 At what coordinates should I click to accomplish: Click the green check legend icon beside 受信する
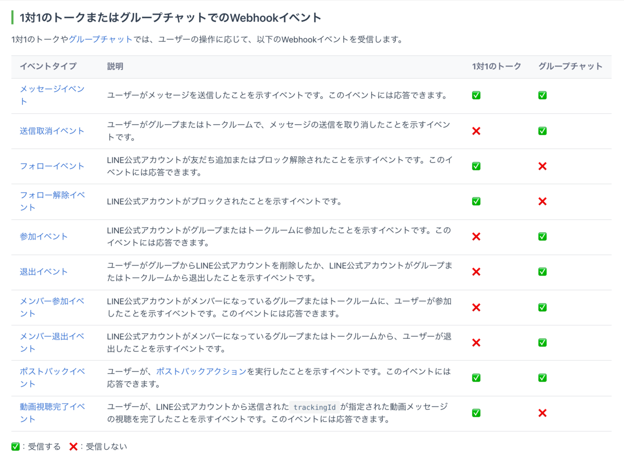pyautogui.click(x=16, y=446)
